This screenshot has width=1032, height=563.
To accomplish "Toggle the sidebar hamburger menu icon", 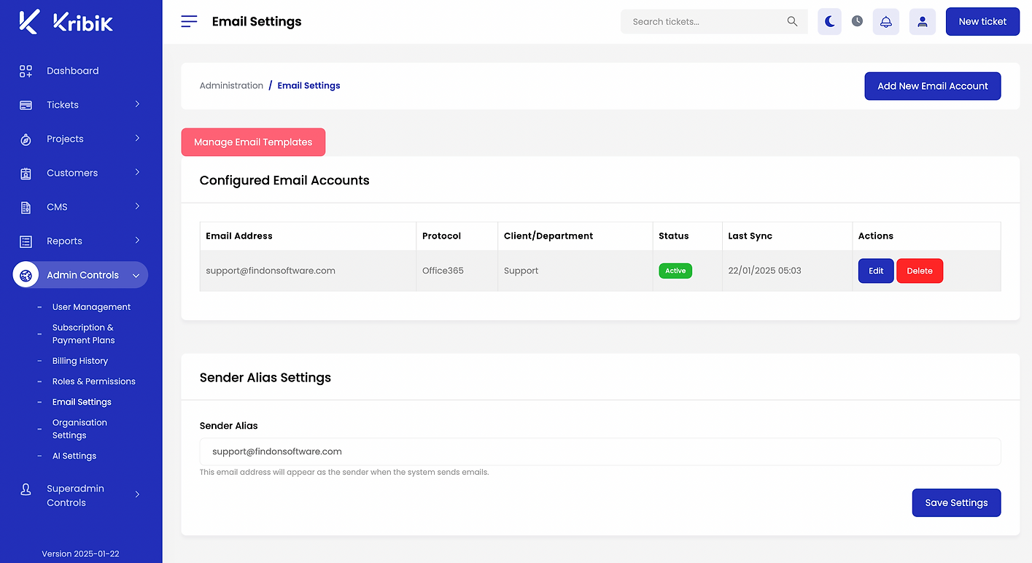I will pyautogui.click(x=189, y=21).
